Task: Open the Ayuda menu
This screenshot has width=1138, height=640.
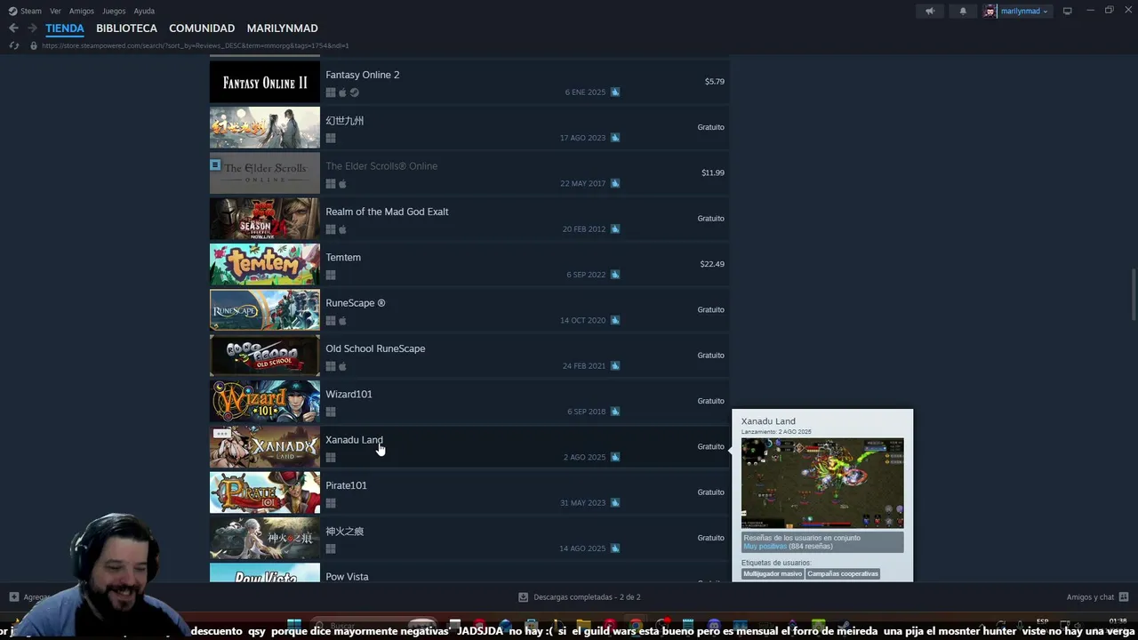Action: [x=144, y=11]
